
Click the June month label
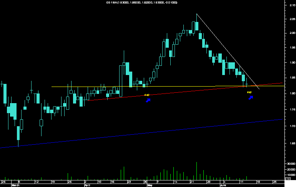[223, 185]
